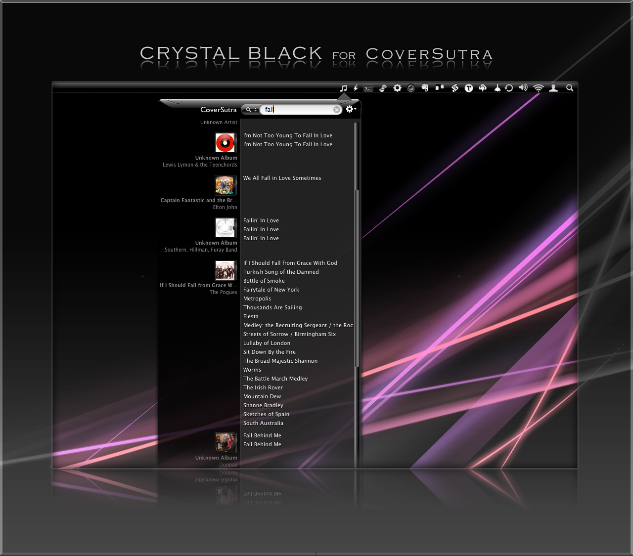Play 'Shanne Bradley' track

(263, 405)
